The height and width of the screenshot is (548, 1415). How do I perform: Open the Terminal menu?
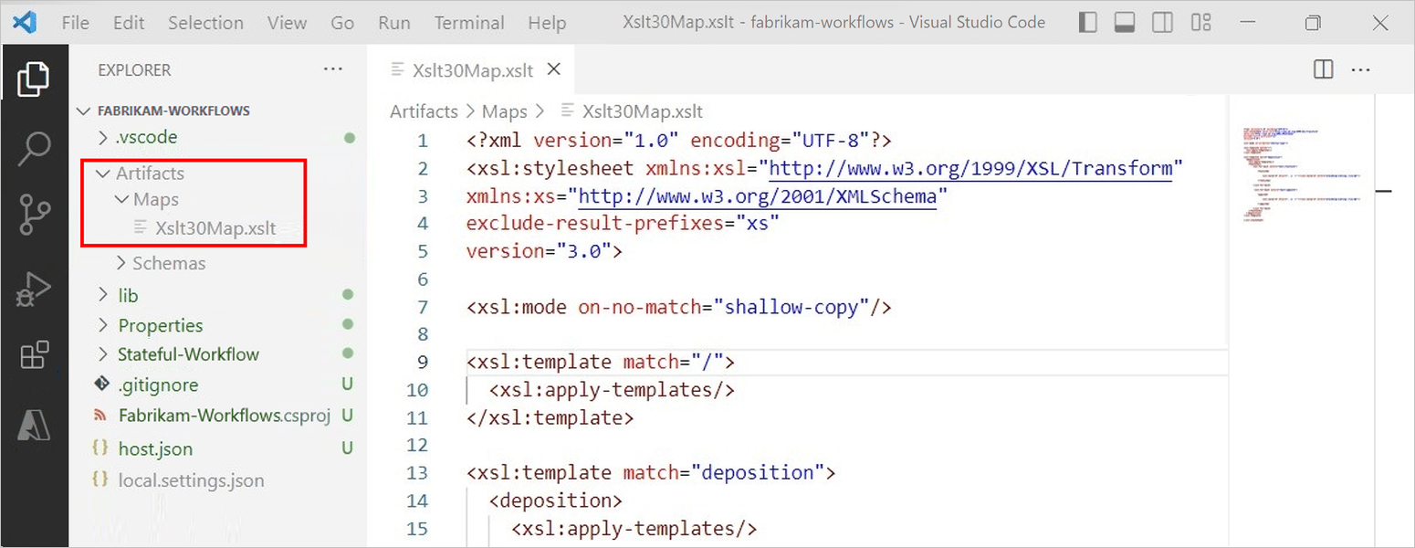click(x=468, y=22)
